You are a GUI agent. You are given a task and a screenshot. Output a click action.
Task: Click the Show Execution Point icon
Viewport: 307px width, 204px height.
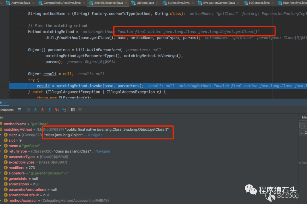(x=19, y=110)
